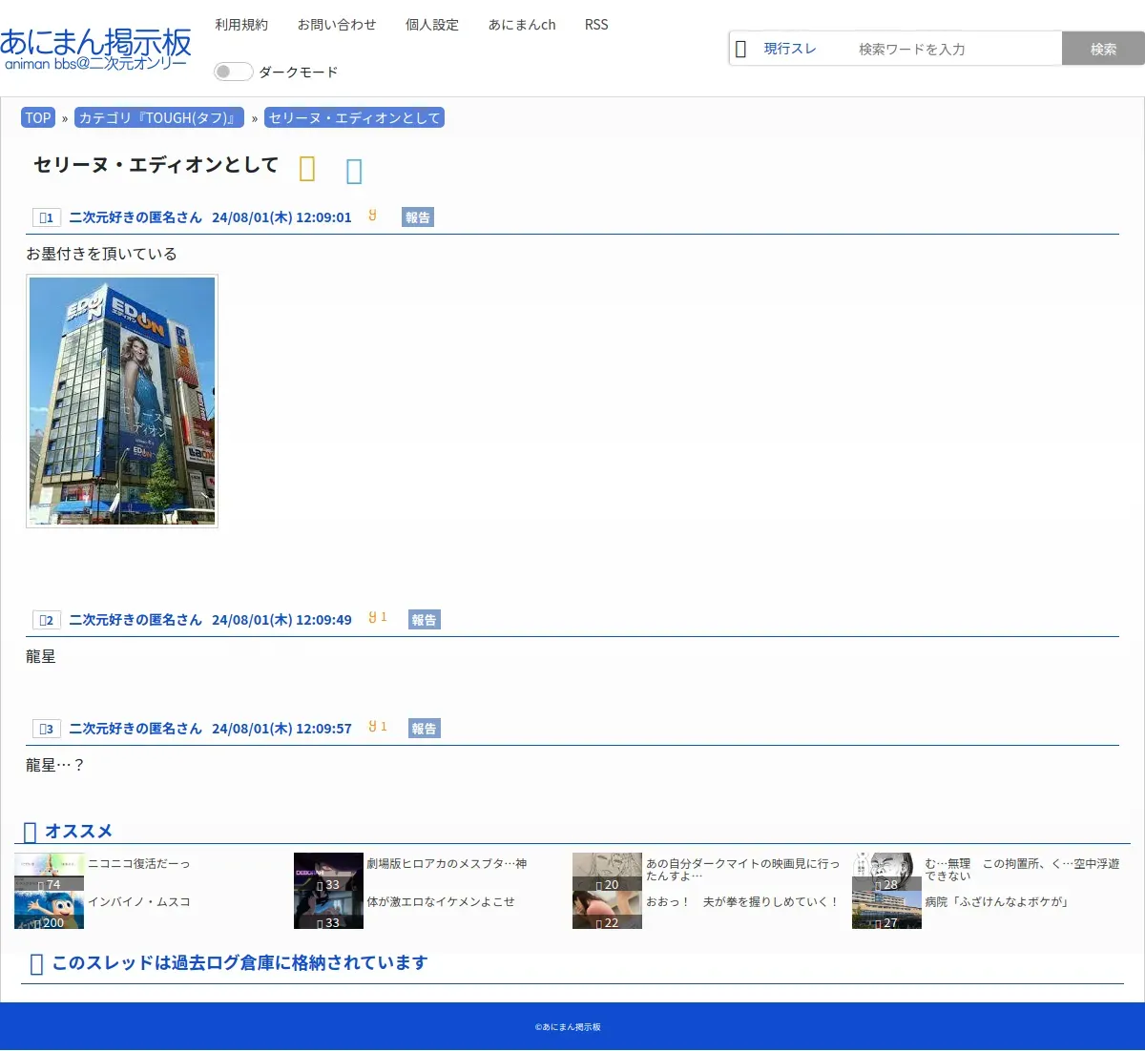Click the オススメ section heading icon
Image resolution: width=1145 pixels, height=1051 pixels.
pos(30,832)
